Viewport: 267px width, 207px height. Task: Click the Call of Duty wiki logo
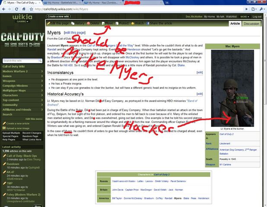click(x=22, y=39)
